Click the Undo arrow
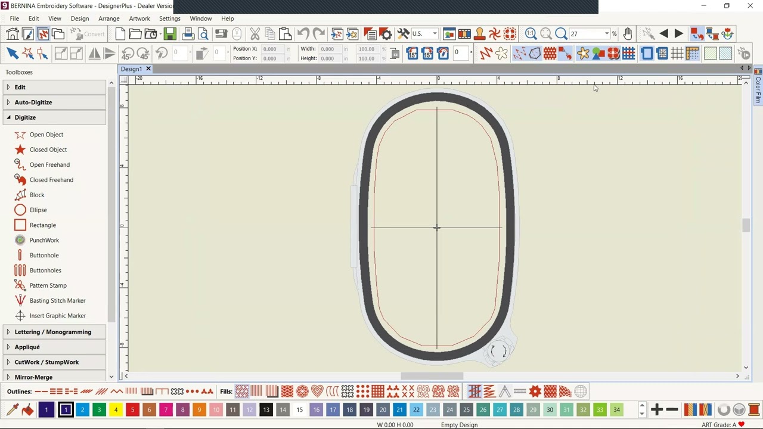The width and height of the screenshot is (763, 429). pyautogui.click(x=303, y=34)
